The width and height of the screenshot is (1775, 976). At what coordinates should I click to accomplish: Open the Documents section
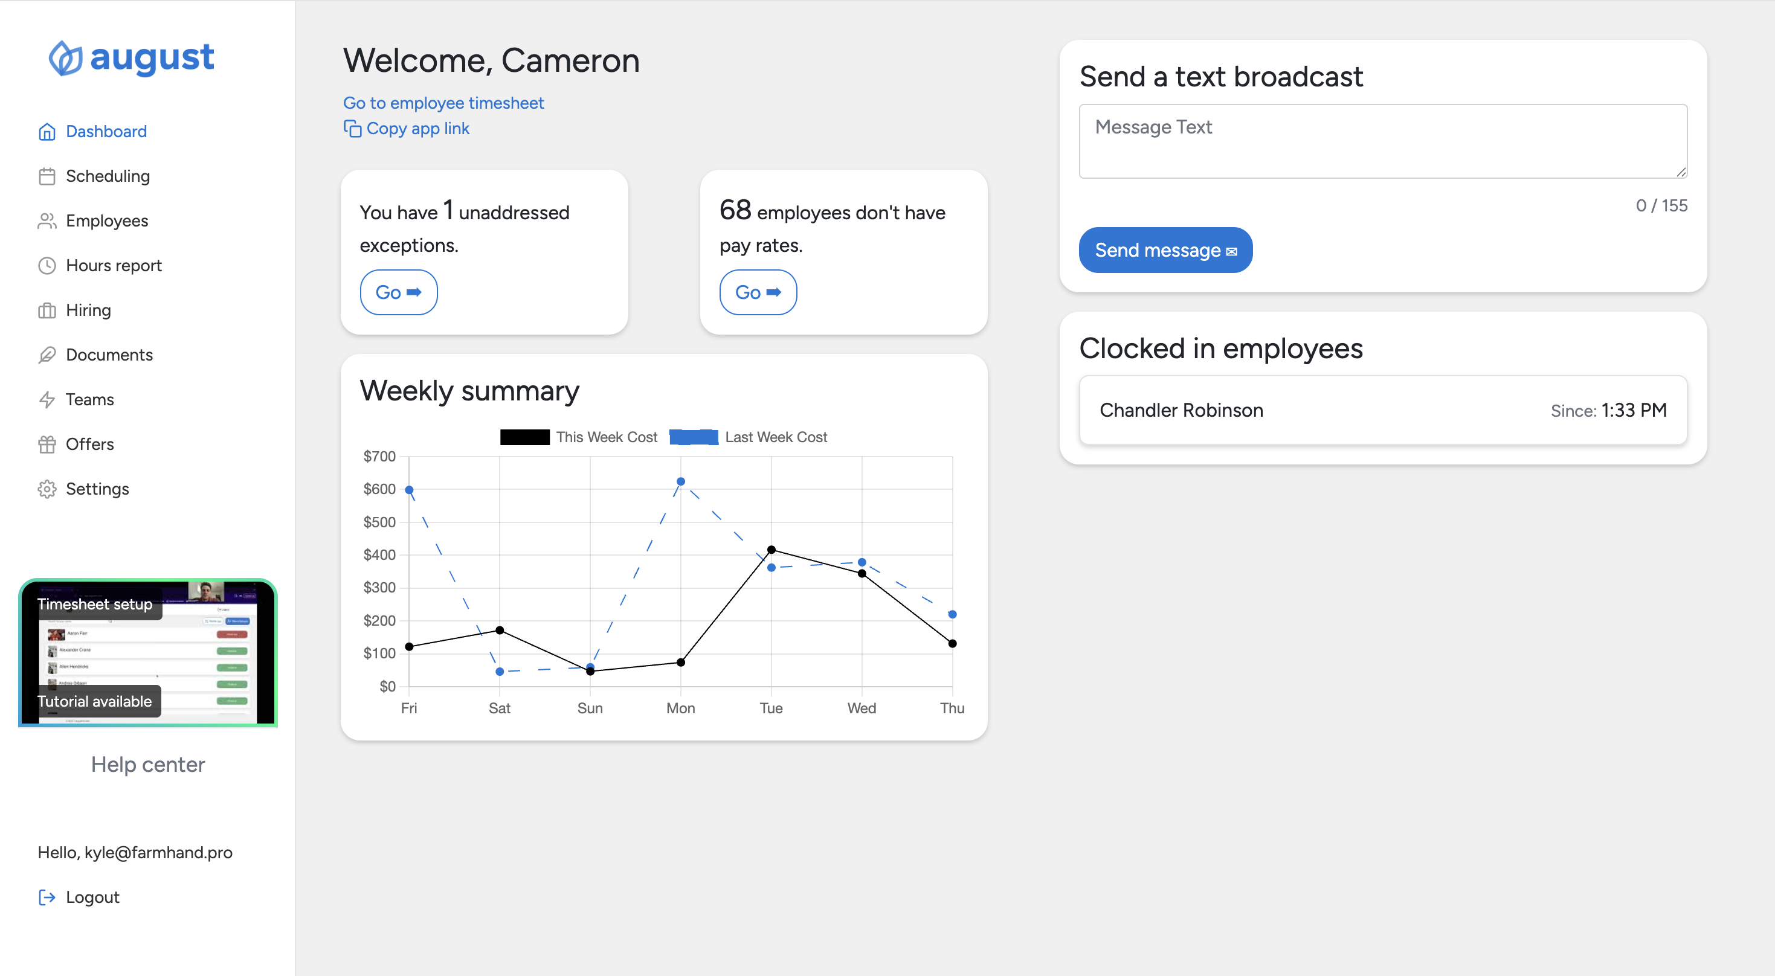coord(109,355)
